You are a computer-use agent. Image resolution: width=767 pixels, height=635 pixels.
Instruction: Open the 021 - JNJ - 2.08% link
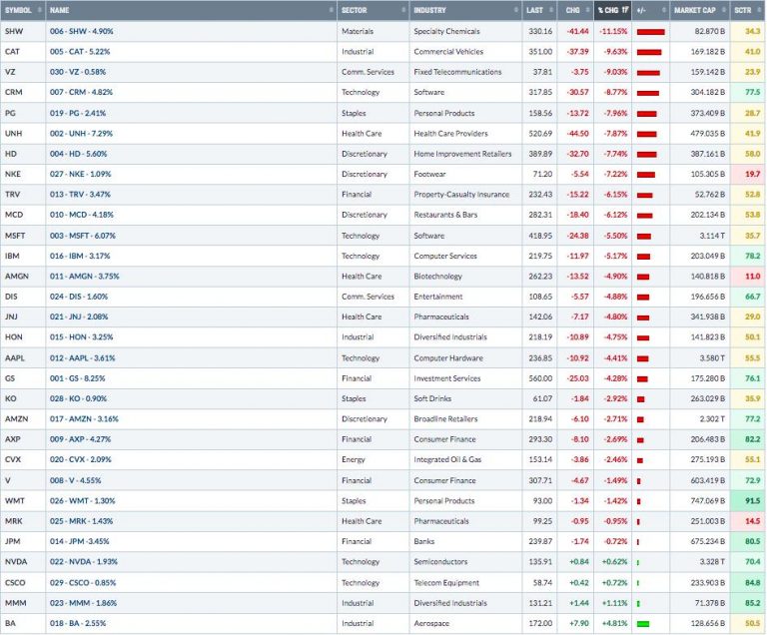pyautogui.click(x=79, y=317)
